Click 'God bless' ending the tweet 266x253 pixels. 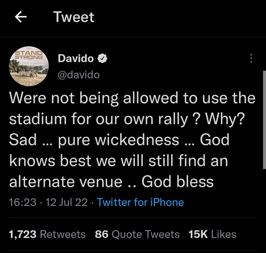point(178,182)
